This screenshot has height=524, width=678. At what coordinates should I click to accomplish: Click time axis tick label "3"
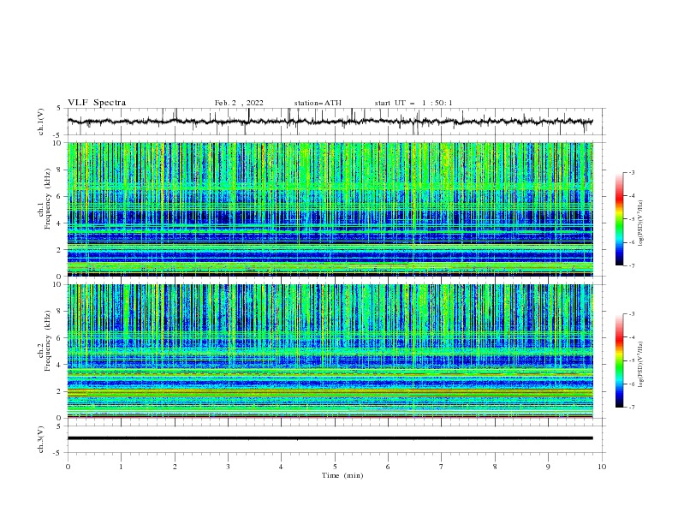click(x=228, y=467)
